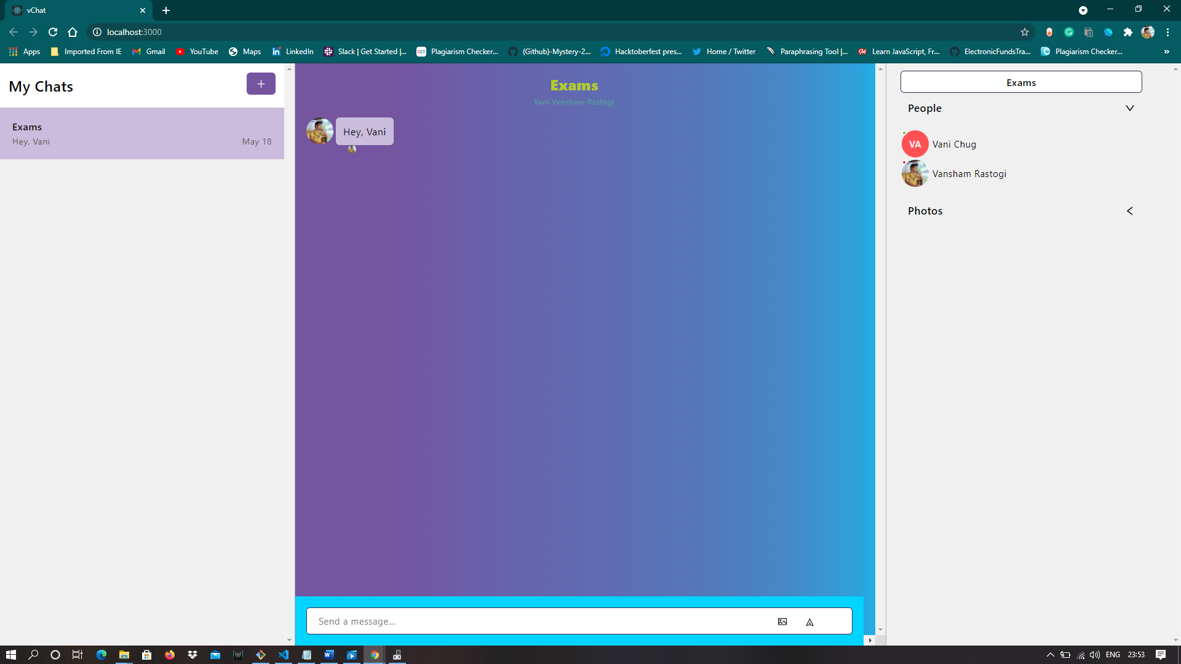Click the extensions puzzle icon in Chrome toolbar

pyautogui.click(x=1128, y=32)
